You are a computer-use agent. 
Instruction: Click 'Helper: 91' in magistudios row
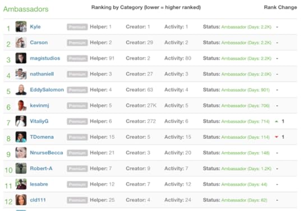click(102, 58)
